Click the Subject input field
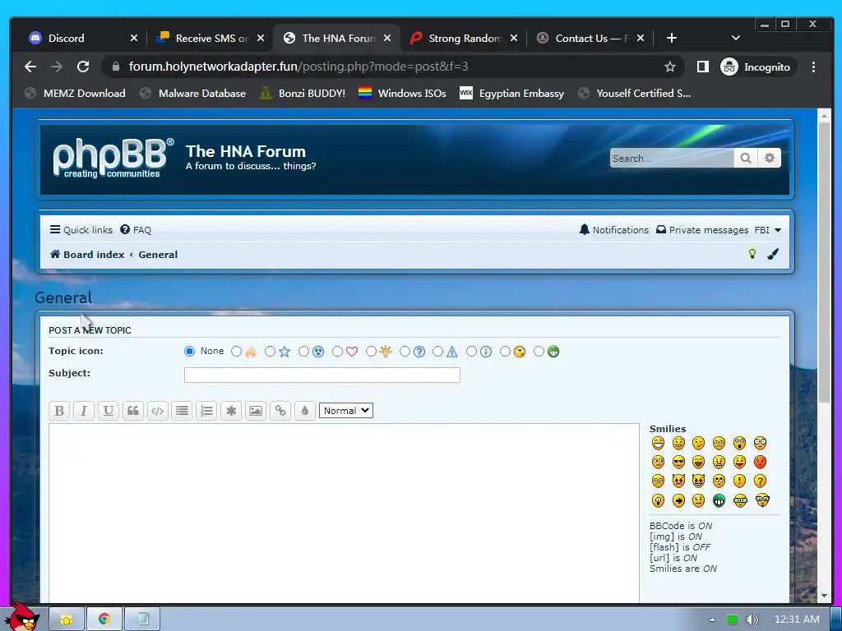 [x=322, y=375]
